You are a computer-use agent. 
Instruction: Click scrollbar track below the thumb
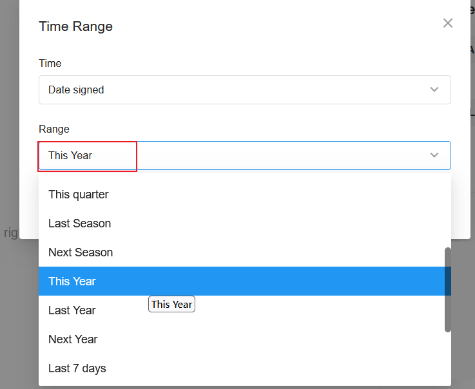point(448,357)
